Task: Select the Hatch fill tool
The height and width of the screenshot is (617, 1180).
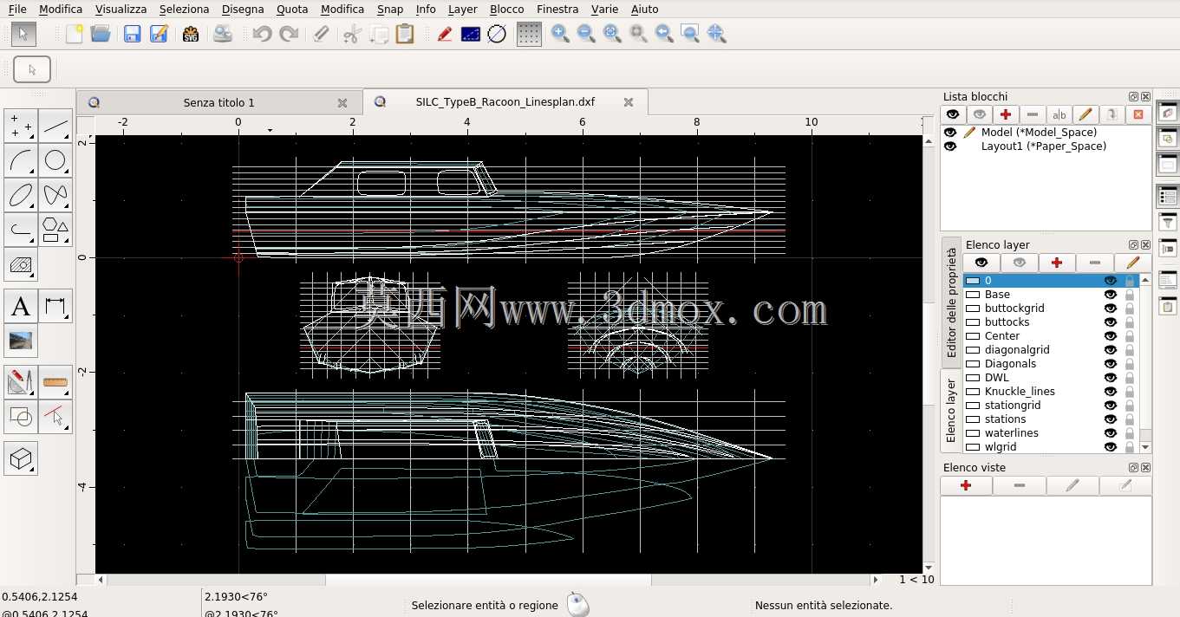Action: tap(21, 264)
